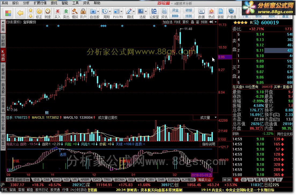The height and width of the screenshot is (195, 296).
Task: Expand the F10/F9 dropdown arrow
Action: click(121, 12)
